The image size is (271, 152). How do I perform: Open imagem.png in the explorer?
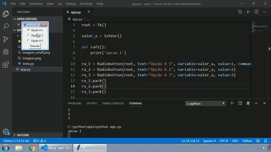point(32,58)
